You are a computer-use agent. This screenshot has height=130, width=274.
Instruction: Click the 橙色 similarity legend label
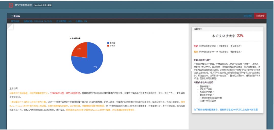click(x=196, y=52)
